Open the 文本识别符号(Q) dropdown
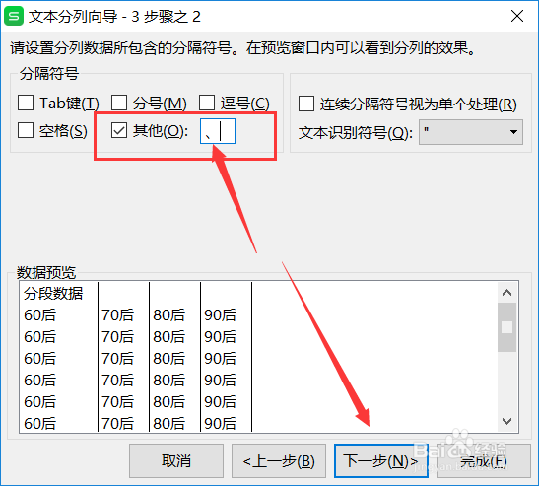This screenshot has height=486, width=539. (x=471, y=132)
